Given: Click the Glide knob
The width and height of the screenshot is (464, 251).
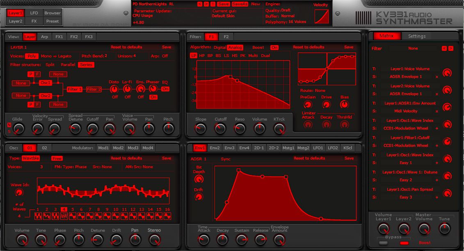Looking at the screenshot, I should pos(19,129).
